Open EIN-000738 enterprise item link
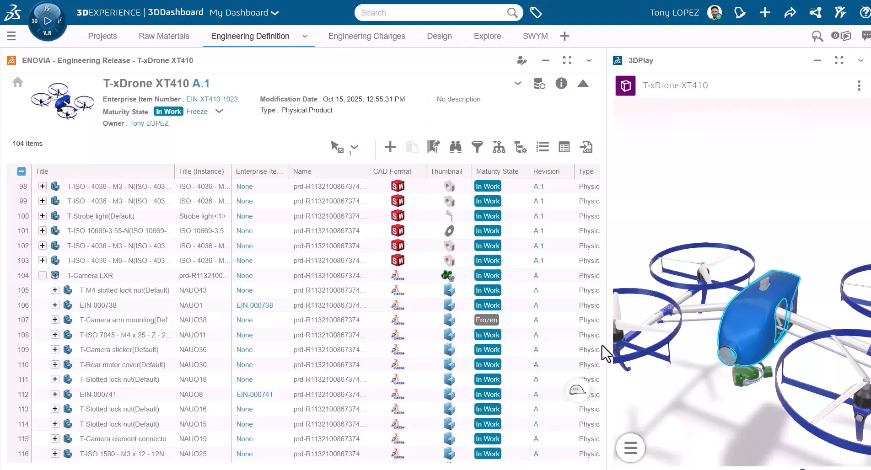 tap(254, 305)
